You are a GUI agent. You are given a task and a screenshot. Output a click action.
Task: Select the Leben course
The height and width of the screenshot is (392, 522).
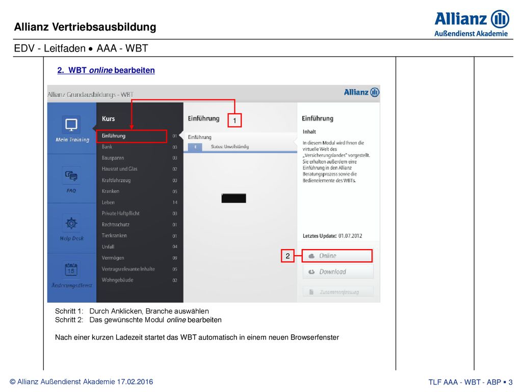pyautogui.click(x=140, y=202)
